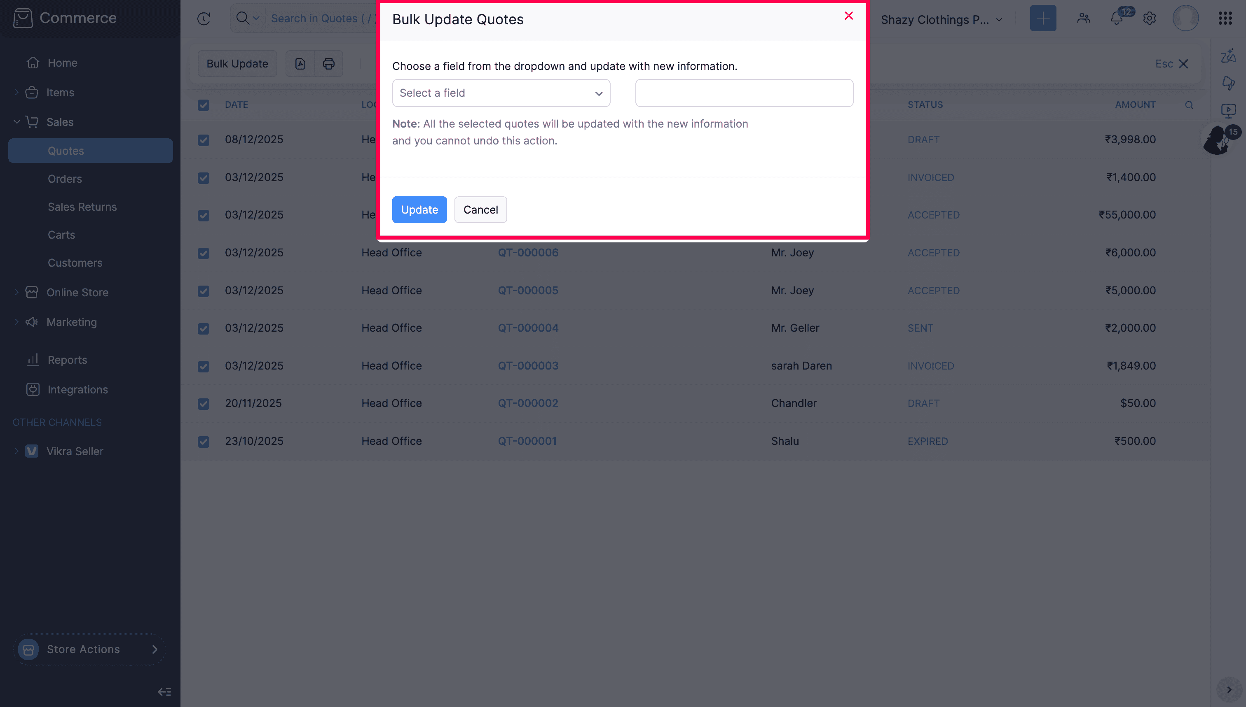This screenshot has width=1246, height=707.
Task: Click the blue Update button
Action: click(419, 210)
